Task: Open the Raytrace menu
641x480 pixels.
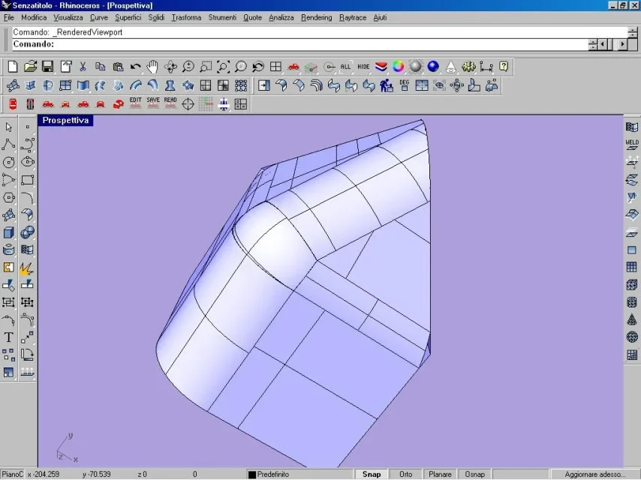Action: pos(353,17)
